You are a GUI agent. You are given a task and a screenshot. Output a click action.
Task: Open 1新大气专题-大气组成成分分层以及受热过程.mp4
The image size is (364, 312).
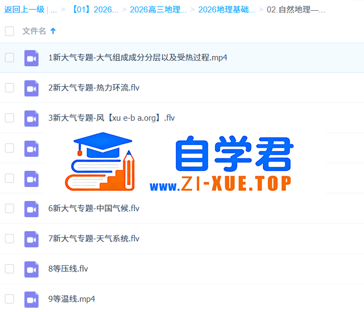click(138, 58)
